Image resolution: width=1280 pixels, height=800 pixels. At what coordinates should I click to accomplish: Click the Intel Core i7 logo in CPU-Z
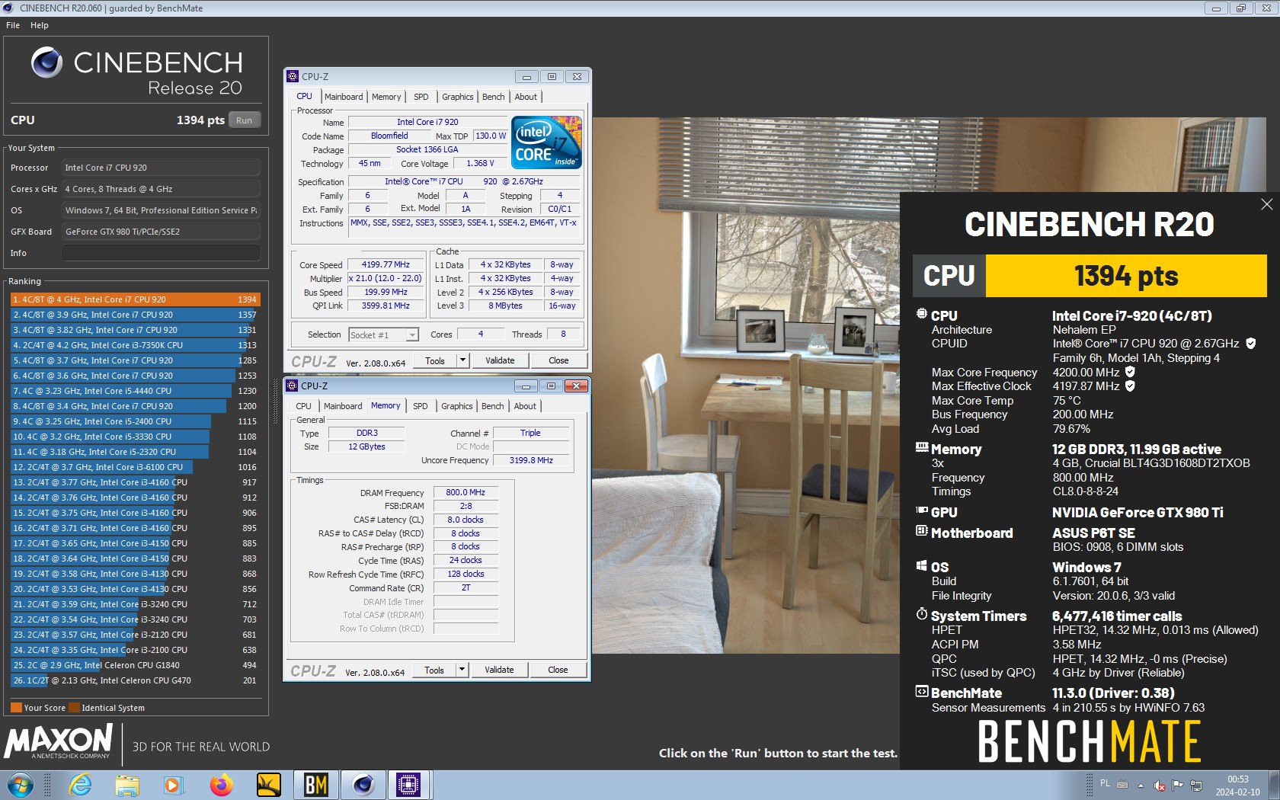(546, 142)
